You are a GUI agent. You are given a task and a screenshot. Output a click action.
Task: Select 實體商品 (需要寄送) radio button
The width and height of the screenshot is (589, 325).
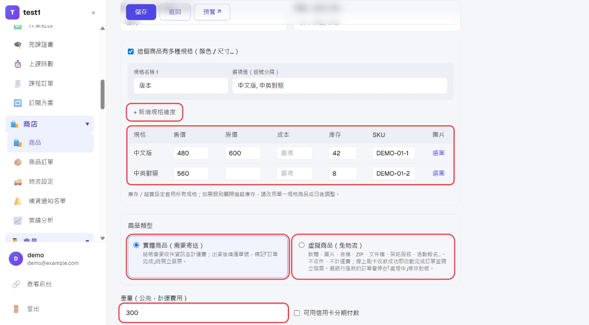point(136,245)
